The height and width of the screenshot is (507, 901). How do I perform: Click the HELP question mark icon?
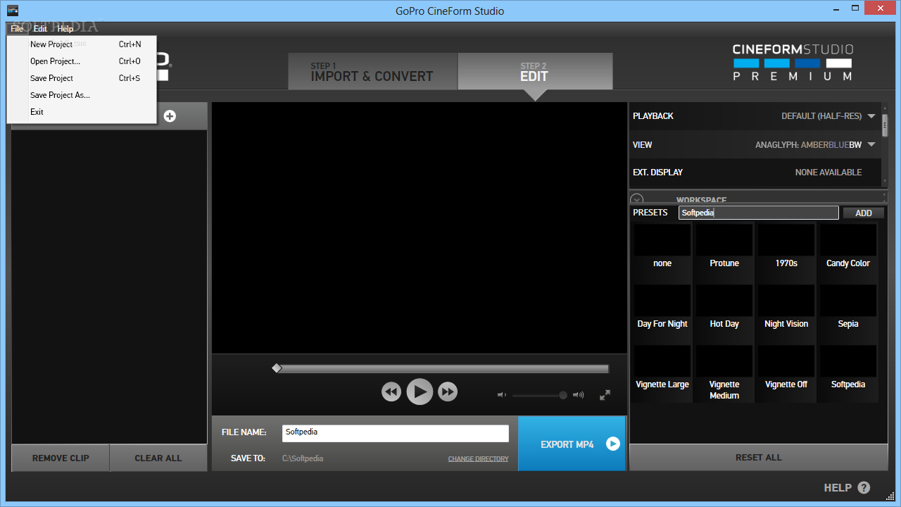click(864, 488)
